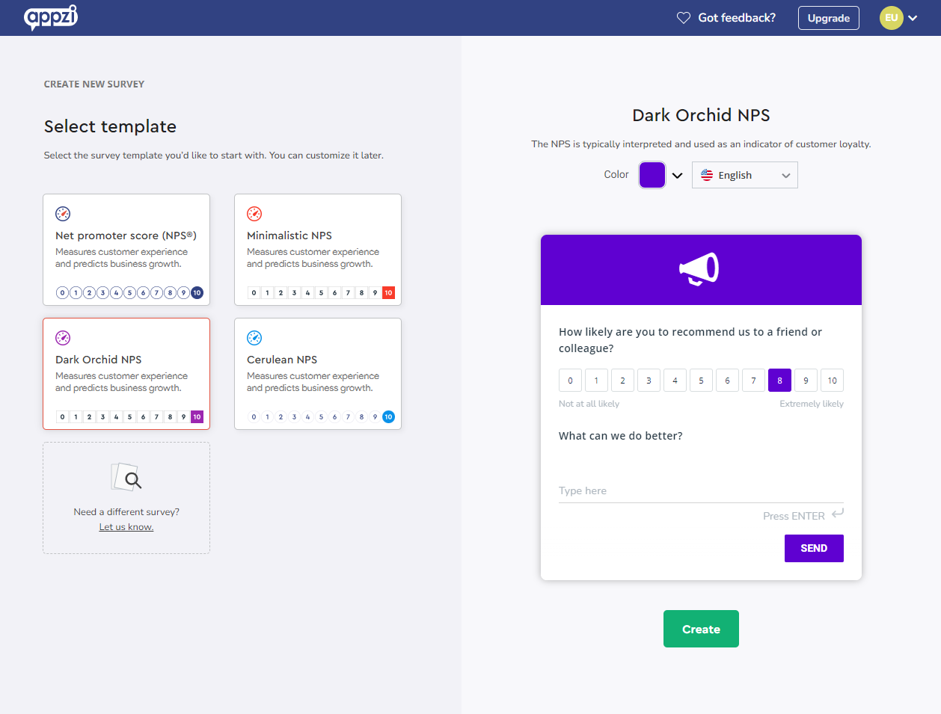Click the Dark Orchid NPS gauge icon

pyautogui.click(x=63, y=338)
